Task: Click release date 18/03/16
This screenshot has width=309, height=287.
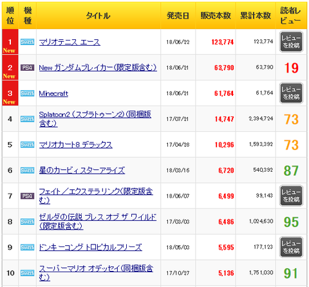Action: tap(178, 171)
